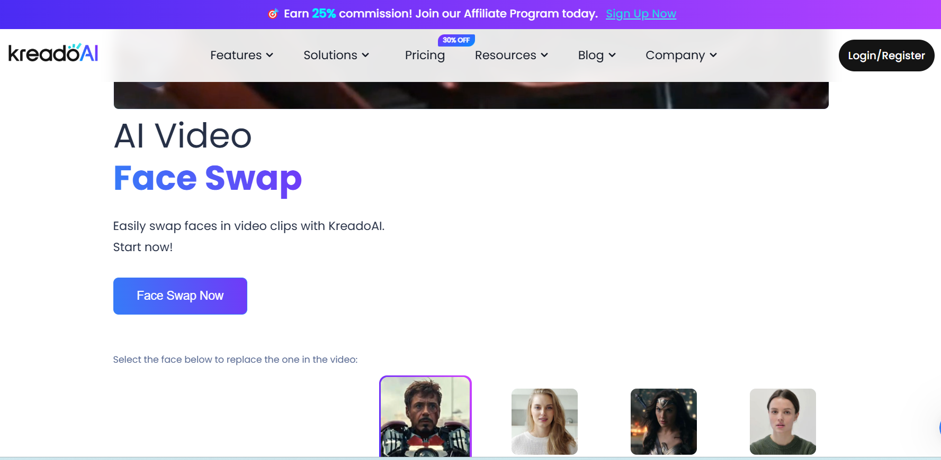
Task: Choose the blonde woman face thumbnail
Action: pyautogui.click(x=544, y=421)
